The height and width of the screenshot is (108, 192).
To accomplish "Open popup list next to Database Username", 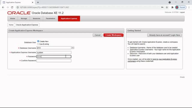I will 73,48.
